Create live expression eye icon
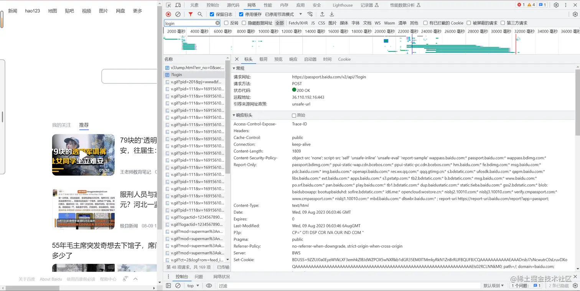Screen dimensions: 580x291 [209, 286]
